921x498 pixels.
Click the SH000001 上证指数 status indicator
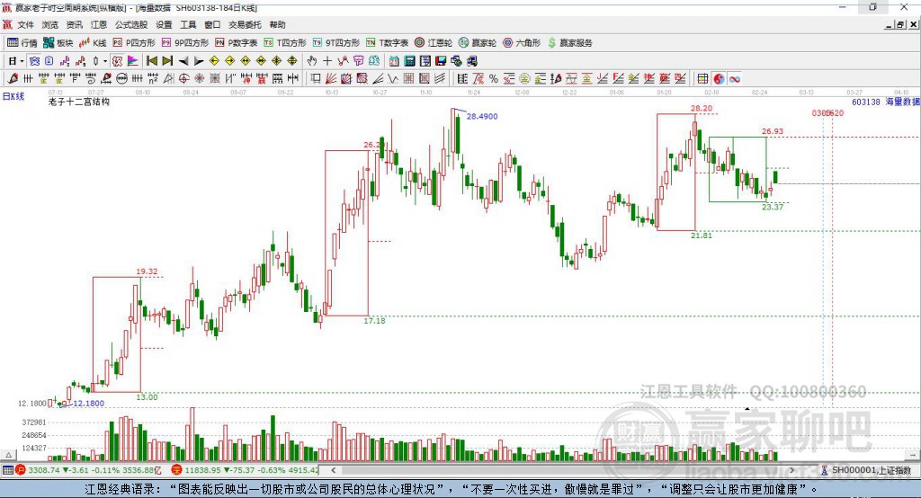tap(870, 470)
